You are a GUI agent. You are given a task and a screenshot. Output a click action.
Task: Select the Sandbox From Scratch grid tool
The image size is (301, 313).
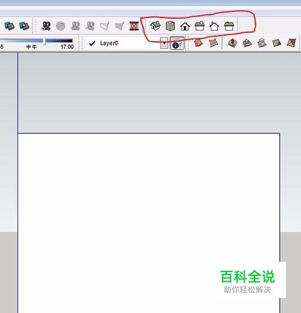(x=213, y=43)
